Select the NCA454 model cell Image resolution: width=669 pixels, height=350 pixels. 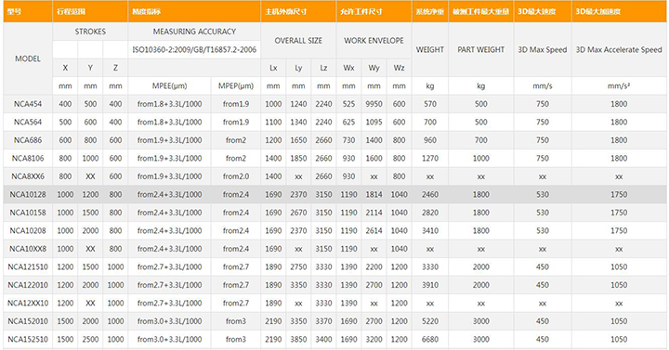(x=28, y=104)
